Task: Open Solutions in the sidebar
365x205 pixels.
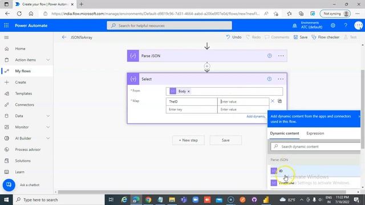Action: click(x=23, y=161)
